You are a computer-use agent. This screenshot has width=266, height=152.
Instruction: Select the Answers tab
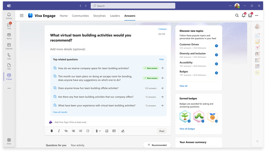click(x=130, y=16)
